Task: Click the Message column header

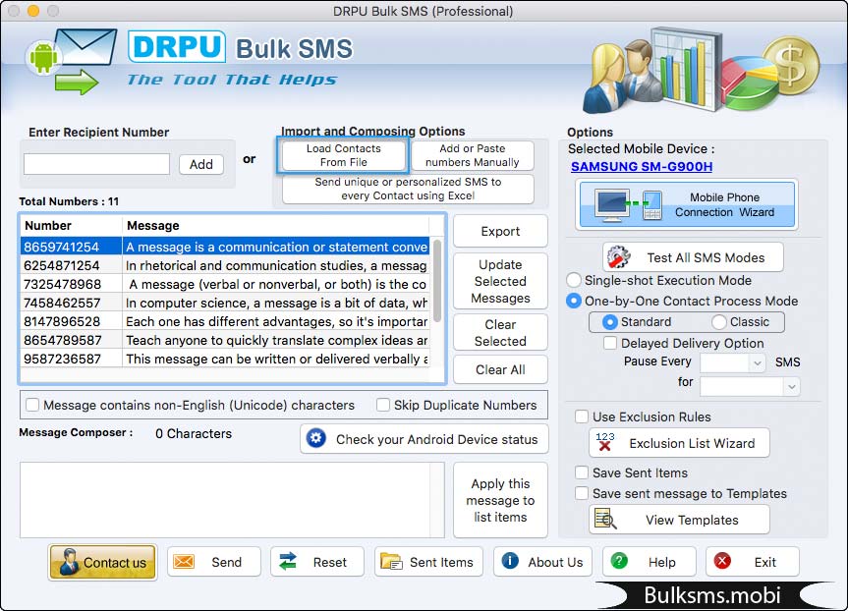Action: tap(276, 226)
